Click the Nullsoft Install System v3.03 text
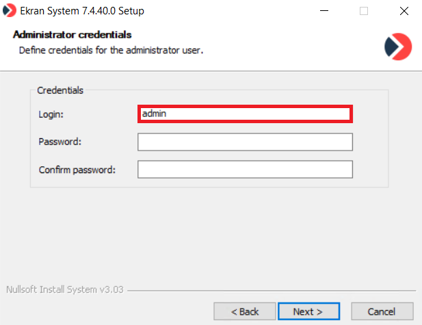The width and height of the screenshot is (422, 325). pos(64,289)
